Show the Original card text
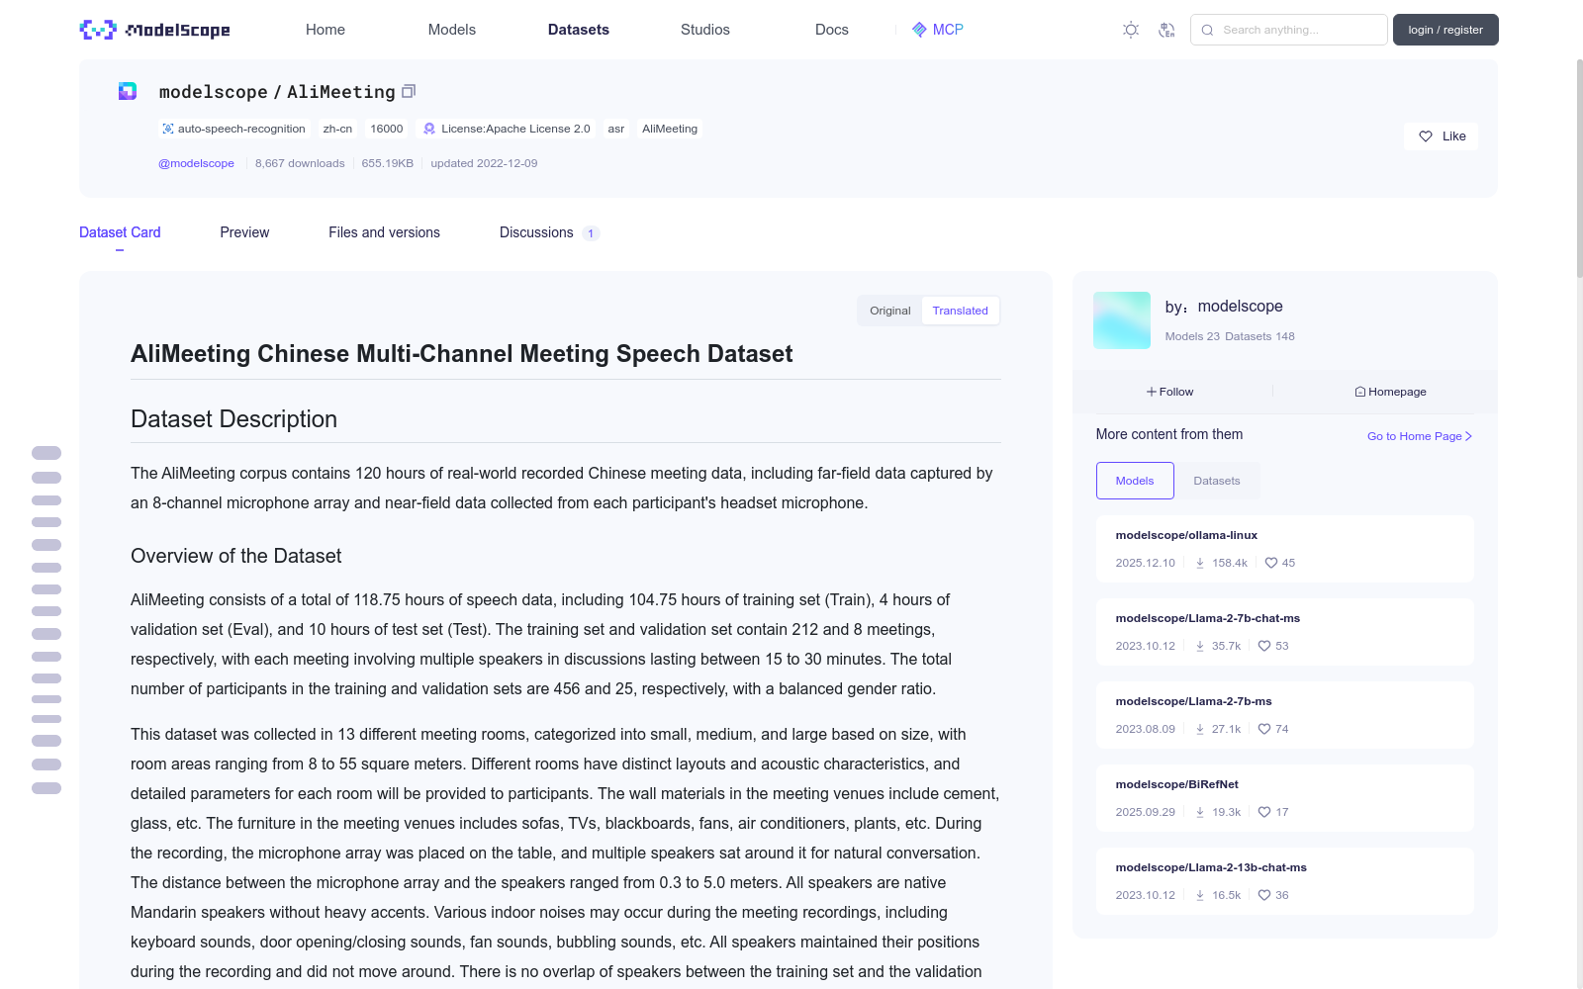Viewport: 1583px width, 989px height. point(890,311)
